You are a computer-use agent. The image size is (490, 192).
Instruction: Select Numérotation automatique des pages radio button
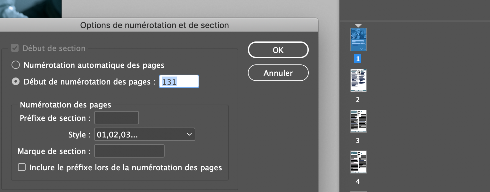click(15, 65)
